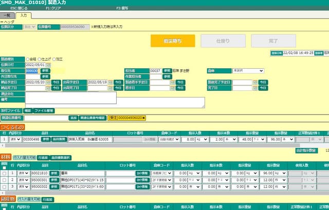The height and width of the screenshot is (210, 329).
Task: Click the 追加 button for related slip number
Action: coord(74,118)
